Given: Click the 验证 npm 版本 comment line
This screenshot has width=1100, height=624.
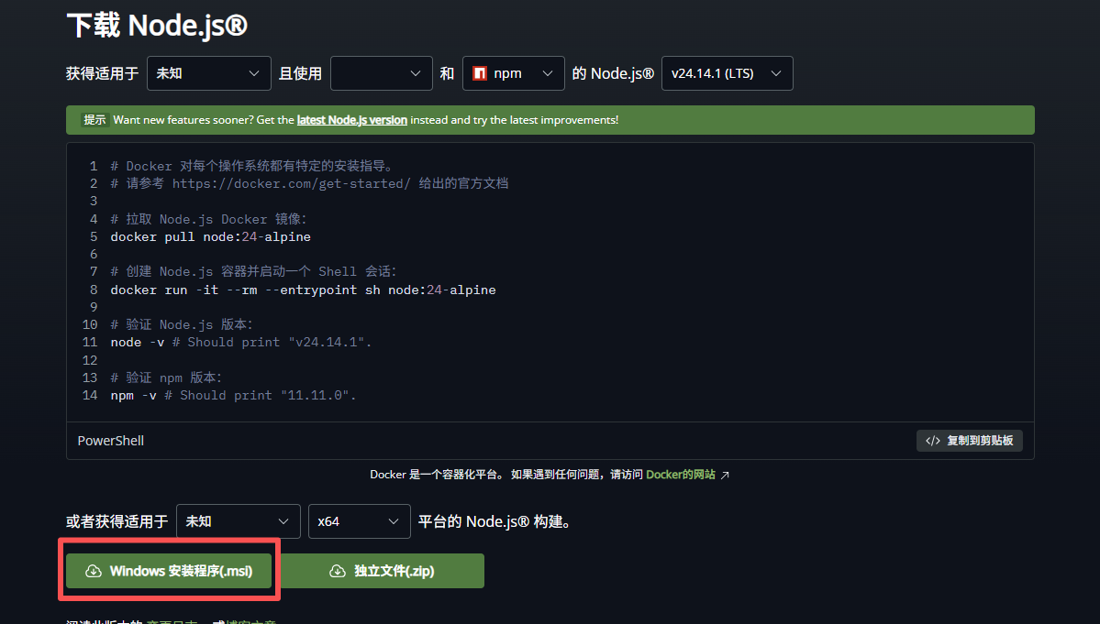Looking at the screenshot, I should tap(165, 378).
